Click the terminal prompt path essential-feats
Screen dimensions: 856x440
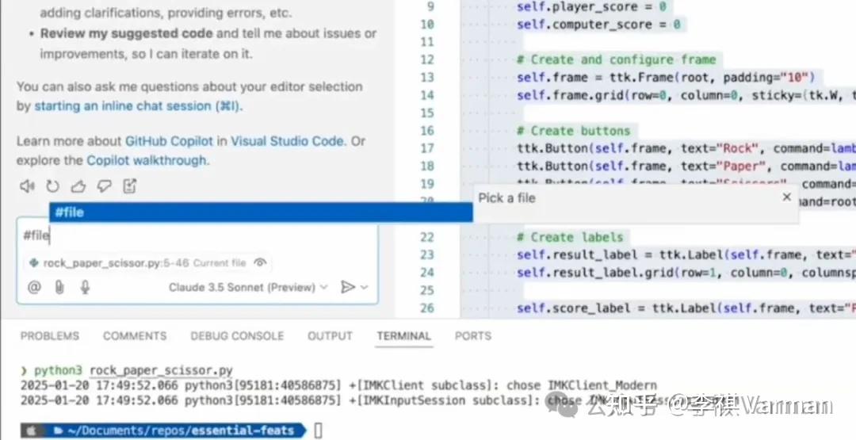pos(243,430)
